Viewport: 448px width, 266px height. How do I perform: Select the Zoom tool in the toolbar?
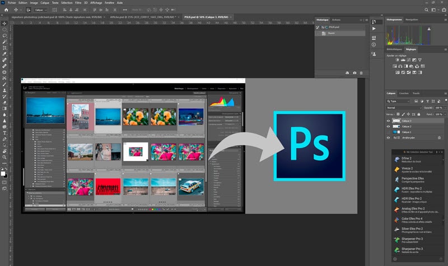[x=4, y=157]
